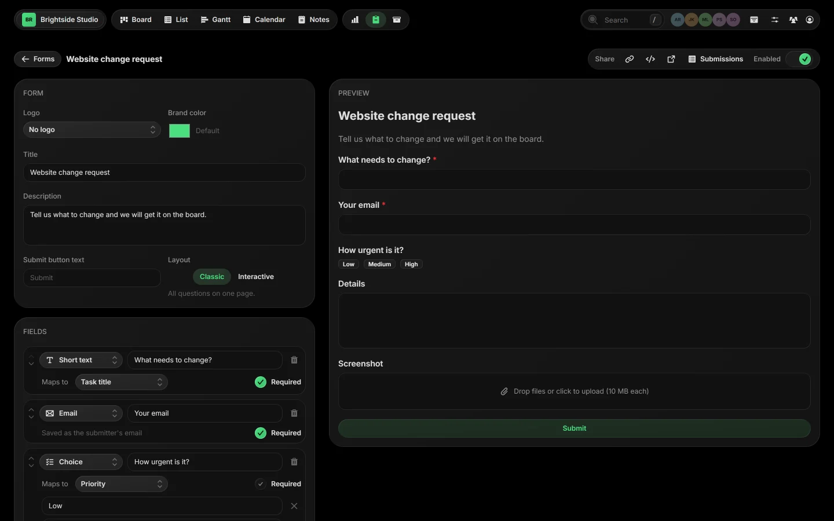This screenshot has width=834, height=521.
Task: Delete the 'Your email' field
Action: pyautogui.click(x=294, y=413)
